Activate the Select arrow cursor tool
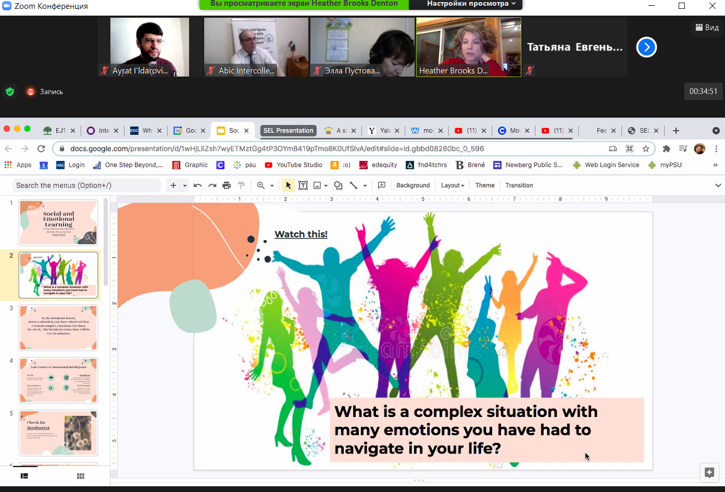This screenshot has width=725, height=492. (288, 185)
